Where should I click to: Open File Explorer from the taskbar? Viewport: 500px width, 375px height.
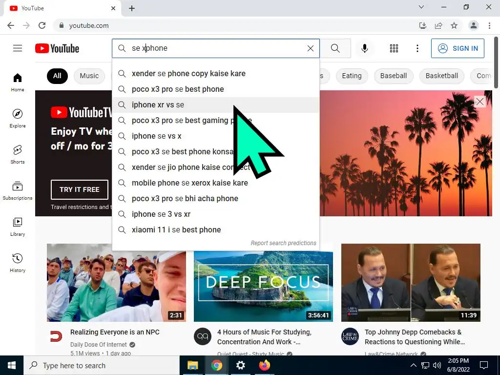pos(192,365)
